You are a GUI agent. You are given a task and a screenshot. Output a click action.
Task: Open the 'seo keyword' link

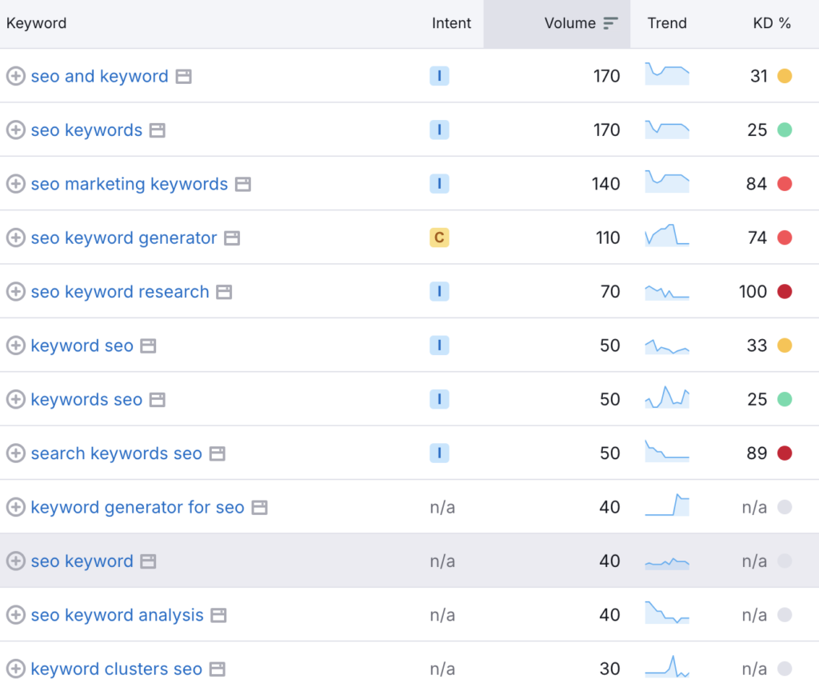[82, 561]
